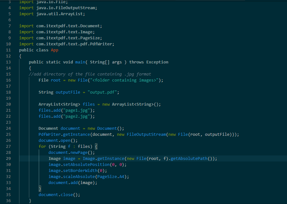The width and height of the screenshot is (287, 204).
Task: Click the comment about .jpg format
Action: coord(90,74)
